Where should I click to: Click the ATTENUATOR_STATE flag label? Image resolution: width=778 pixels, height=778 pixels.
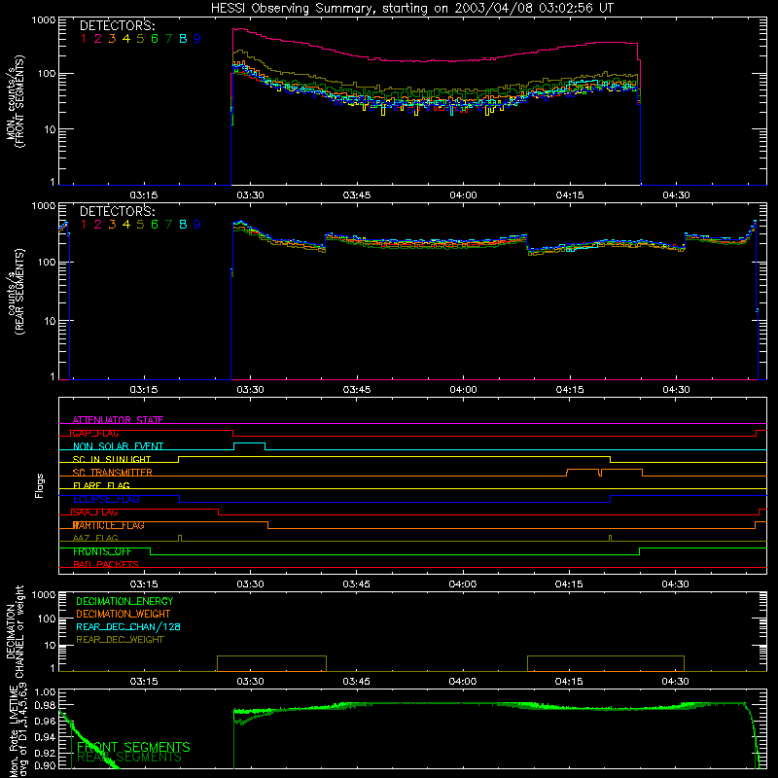click(118, 420)
